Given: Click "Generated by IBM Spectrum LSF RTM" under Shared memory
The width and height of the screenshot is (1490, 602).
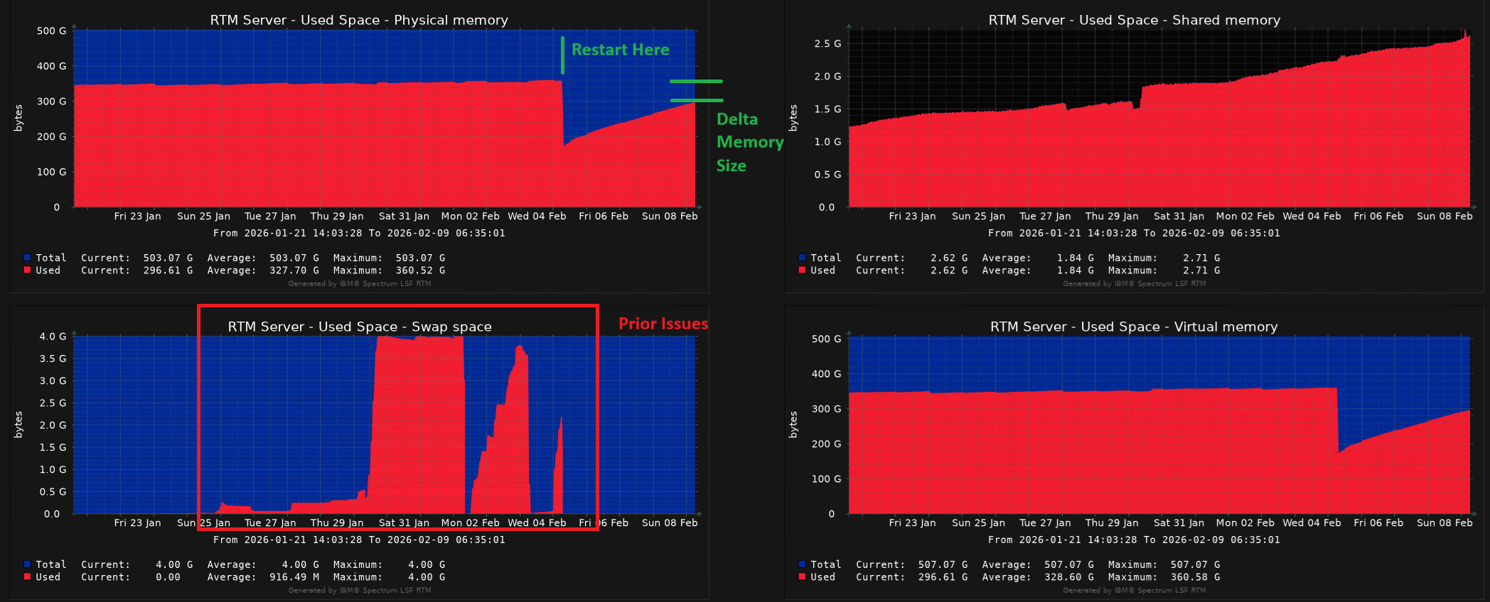Looking at the screenshot, I should tap(1134, 283).
